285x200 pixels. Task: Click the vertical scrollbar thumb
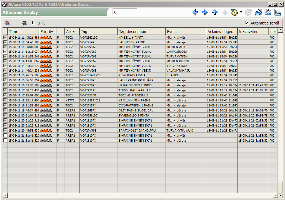[281, 187]
